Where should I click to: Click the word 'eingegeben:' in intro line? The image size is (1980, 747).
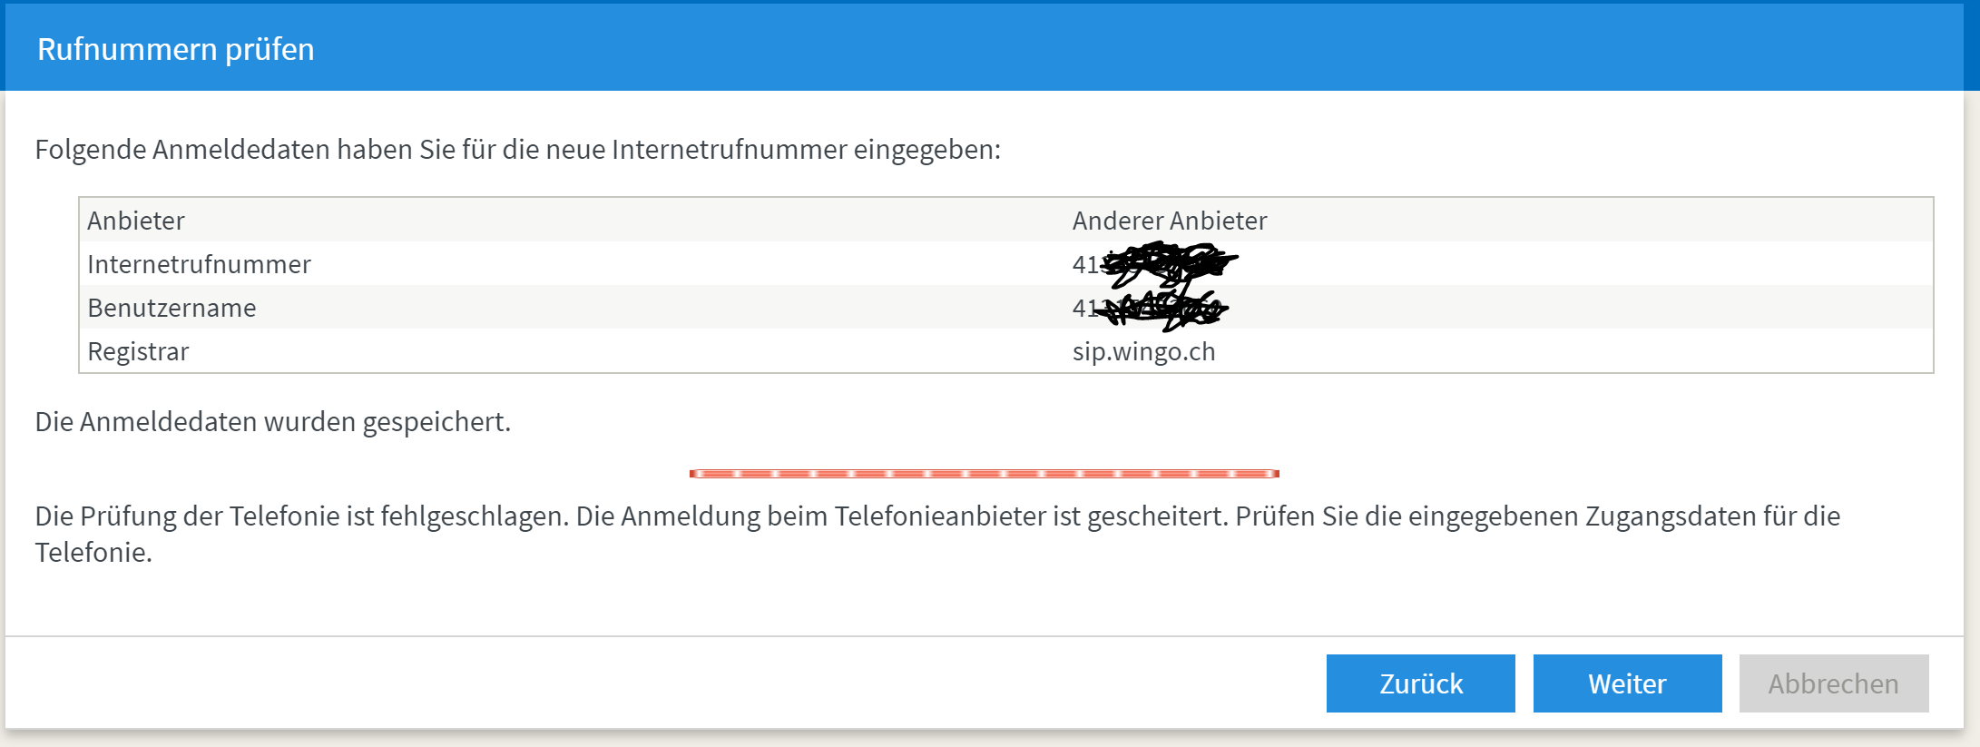click(x=926, y=150)
